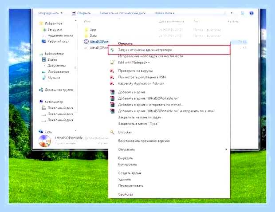Choose Открыть in the context menu
Image resolution: width=275 pixels, height=212 pixels.
[x=125, y=43]
